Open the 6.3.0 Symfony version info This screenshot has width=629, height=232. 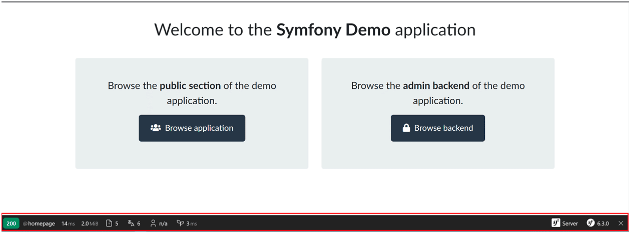[603, 224]
